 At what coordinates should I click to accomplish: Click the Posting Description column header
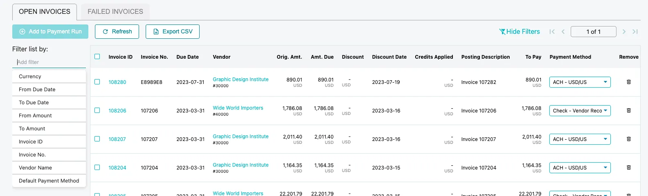486,57
